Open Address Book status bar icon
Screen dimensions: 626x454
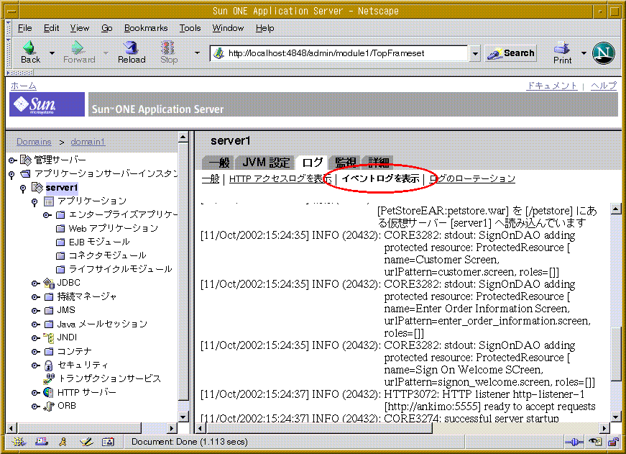pos(108,442)
